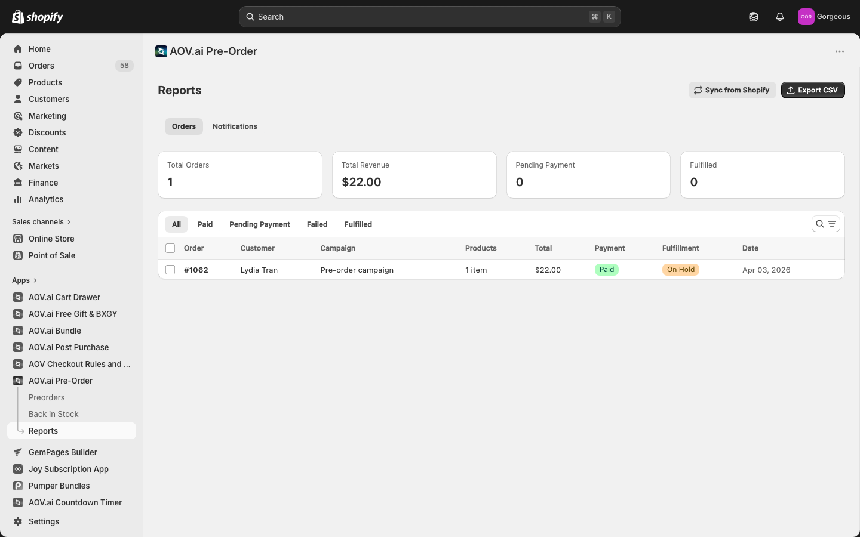
Task: Expand the Sales channels section
Action: click(x=41, y=222)
